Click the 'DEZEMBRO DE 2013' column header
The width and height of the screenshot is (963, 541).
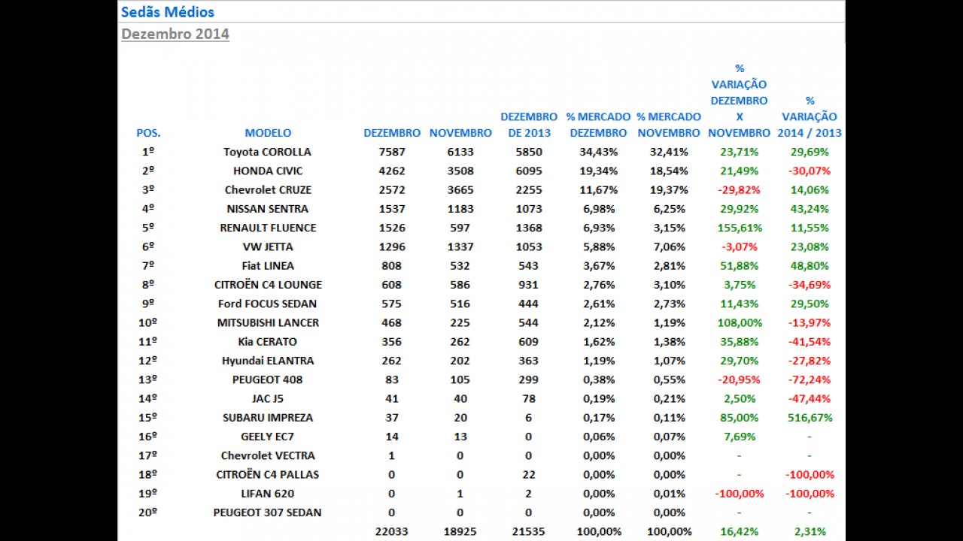click(x=529, y=125)
